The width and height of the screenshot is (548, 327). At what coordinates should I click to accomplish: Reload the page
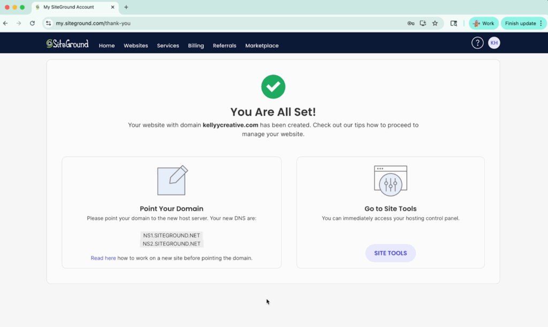coord(32,24)
